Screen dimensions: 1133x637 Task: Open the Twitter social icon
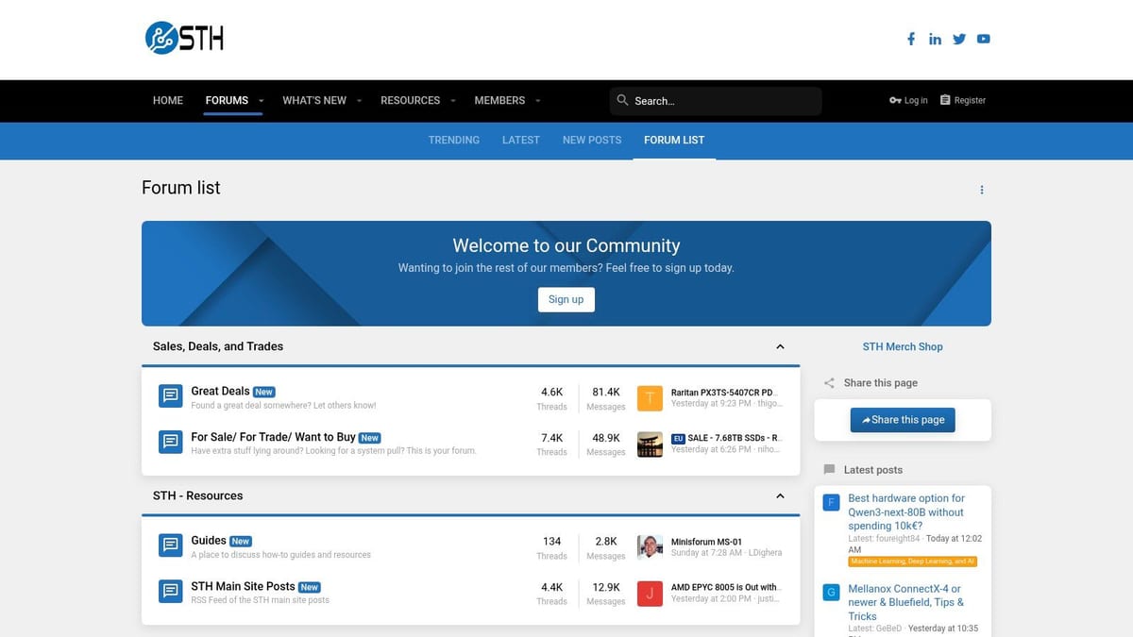tap(959, 39)
